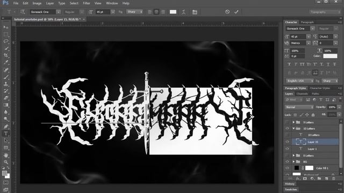The height and width of the screenshot is (193, 344).
Task: Toggle text orientation in options bar
Action: click(x=23, y=12)
